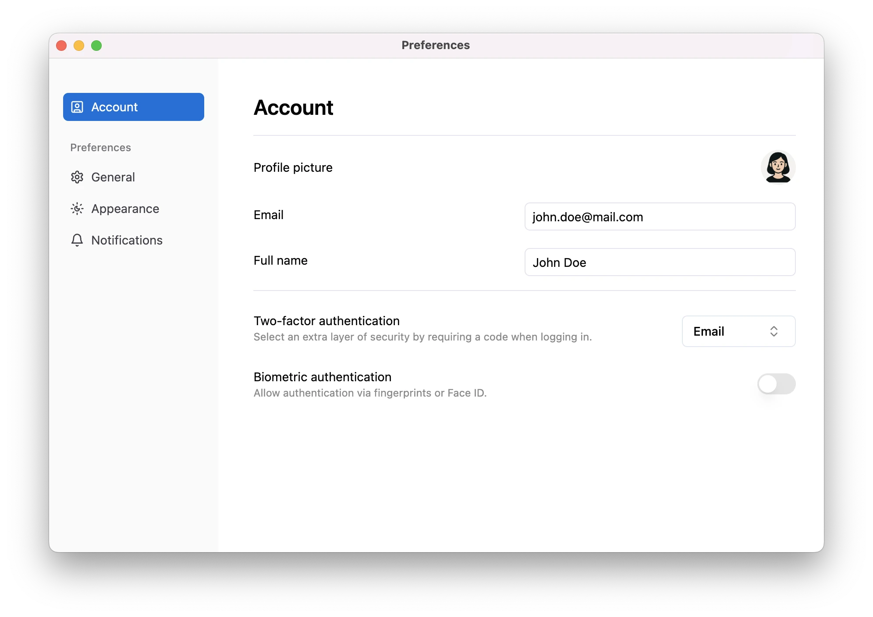Go to the Appearance settings

(125, 209)
